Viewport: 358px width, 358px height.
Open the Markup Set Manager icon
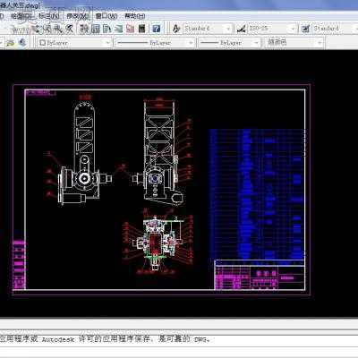pos(130,29)
